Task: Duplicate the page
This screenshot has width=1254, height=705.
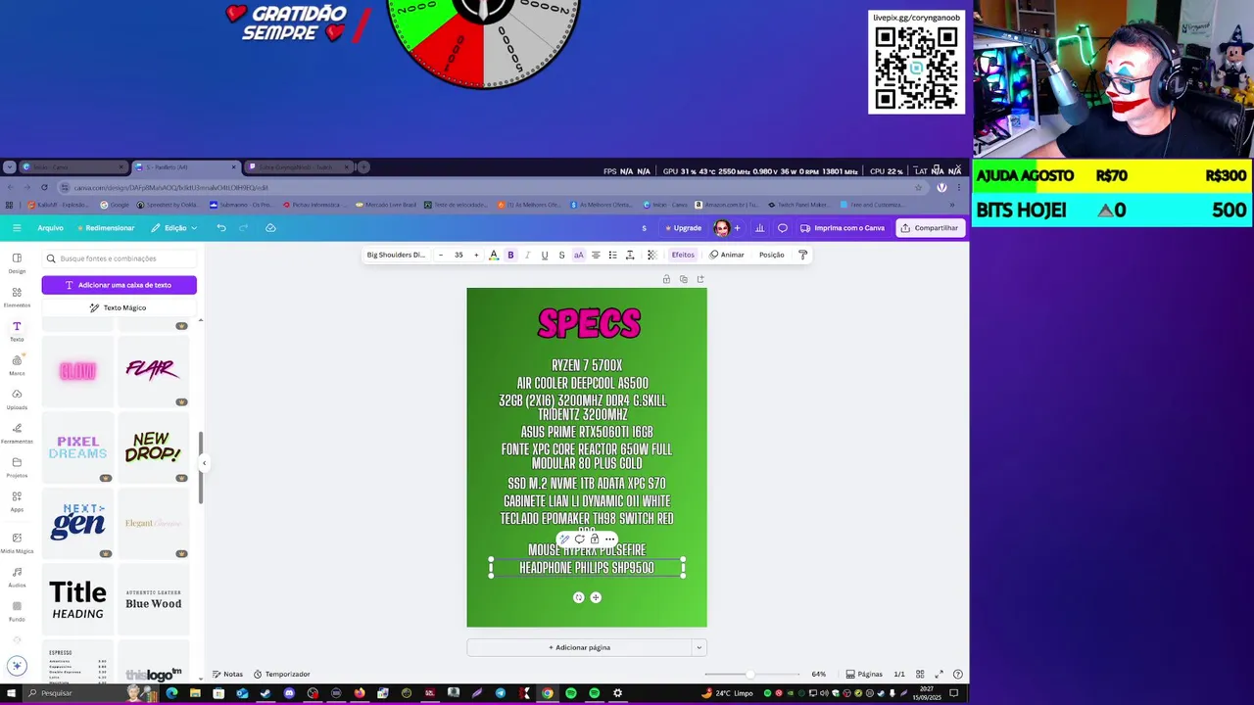Action: [x=683, y=279]
